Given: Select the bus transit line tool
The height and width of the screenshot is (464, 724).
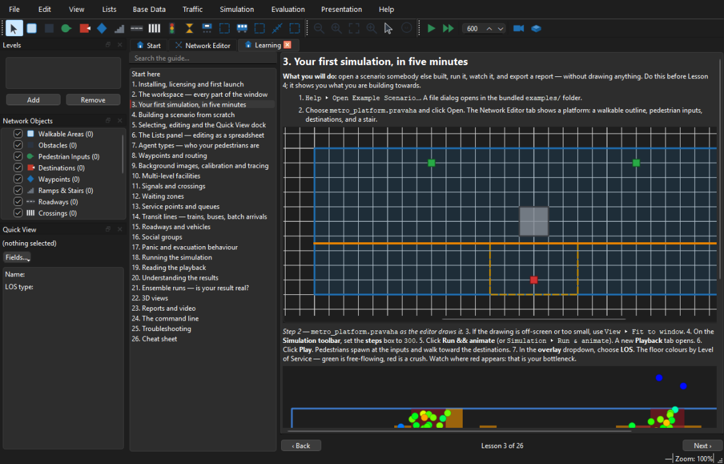Looking at the screenshot, I should (242, 28).
